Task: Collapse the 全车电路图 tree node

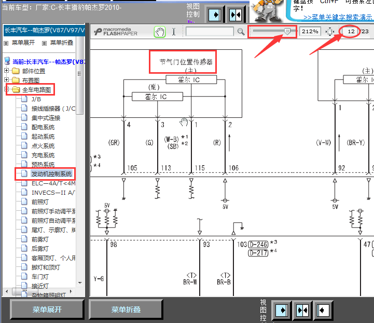Action: (x=6, y=89)
